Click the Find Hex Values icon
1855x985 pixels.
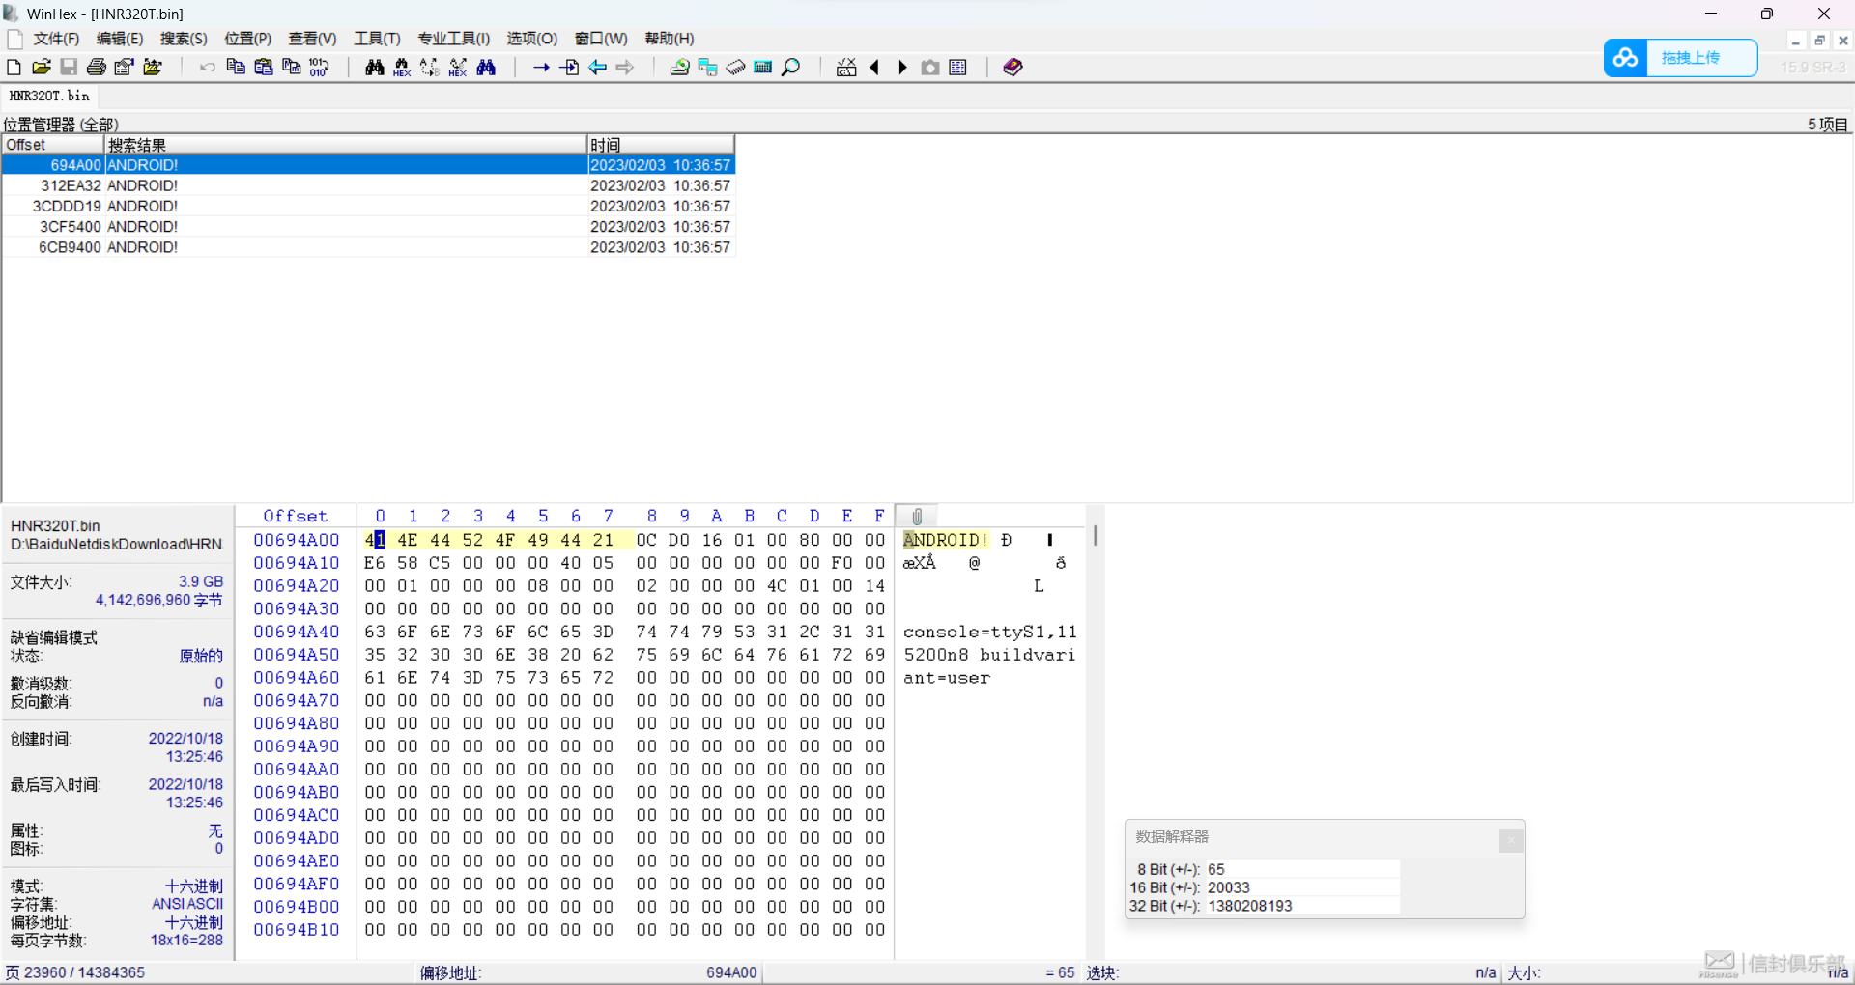(402, 68)
